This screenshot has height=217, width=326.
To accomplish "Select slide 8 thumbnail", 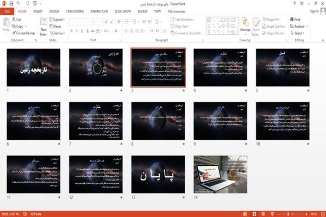I will click(158, 121).
